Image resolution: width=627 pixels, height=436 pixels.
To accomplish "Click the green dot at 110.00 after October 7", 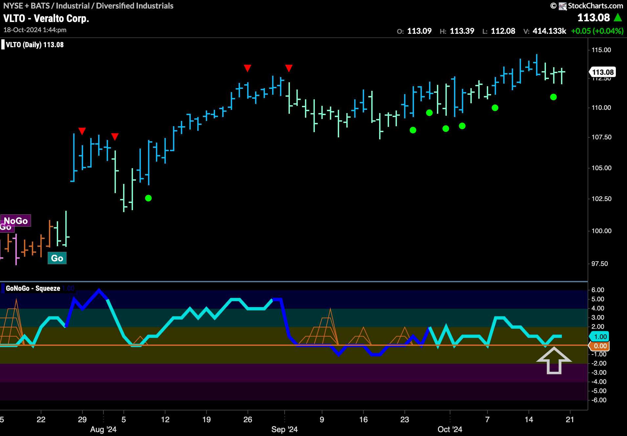I will (495, 108).
